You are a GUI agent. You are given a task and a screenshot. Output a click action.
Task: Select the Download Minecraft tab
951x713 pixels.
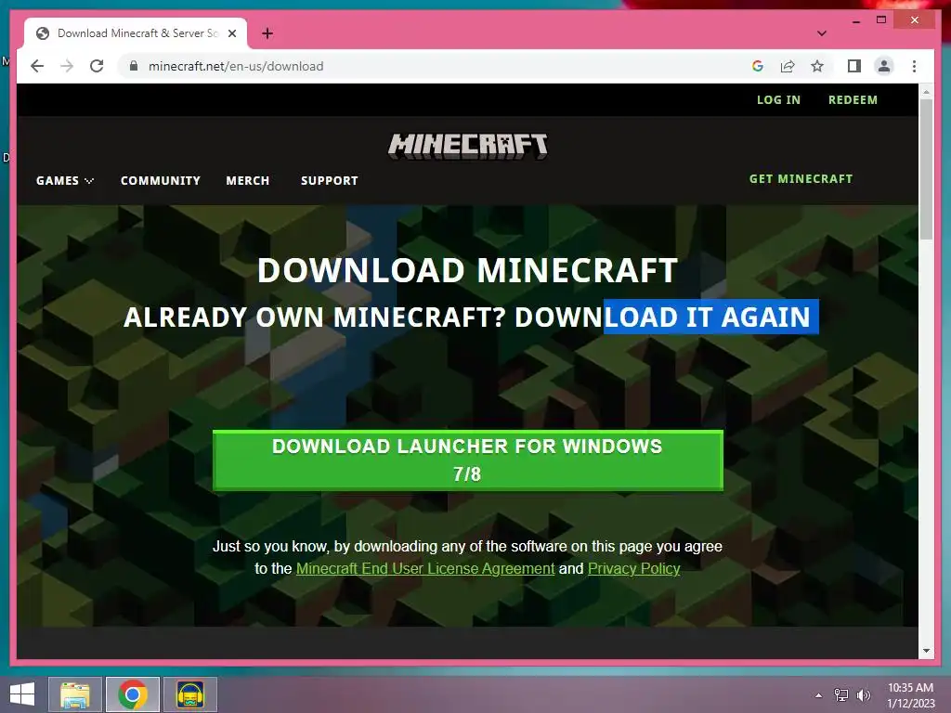136,33
